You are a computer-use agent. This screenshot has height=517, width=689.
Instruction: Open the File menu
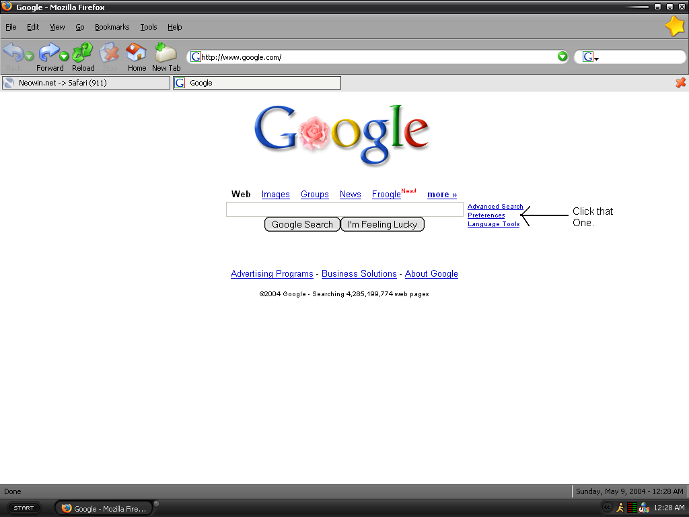point(11,27)
